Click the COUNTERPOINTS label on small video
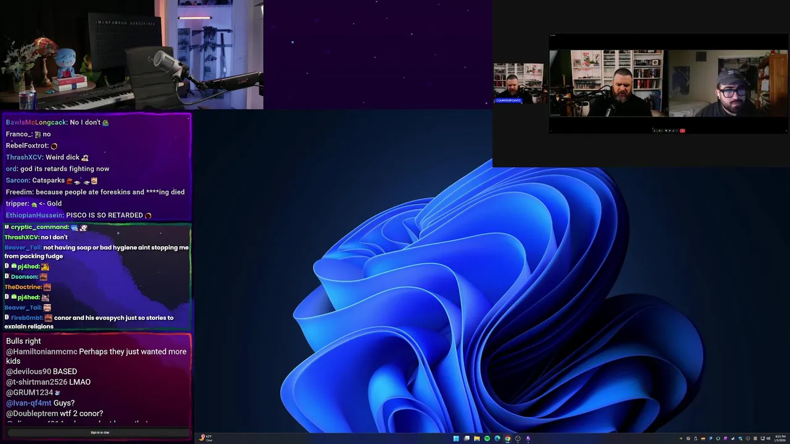The height and width of the screenshot is (444, 790). (508, 101)
